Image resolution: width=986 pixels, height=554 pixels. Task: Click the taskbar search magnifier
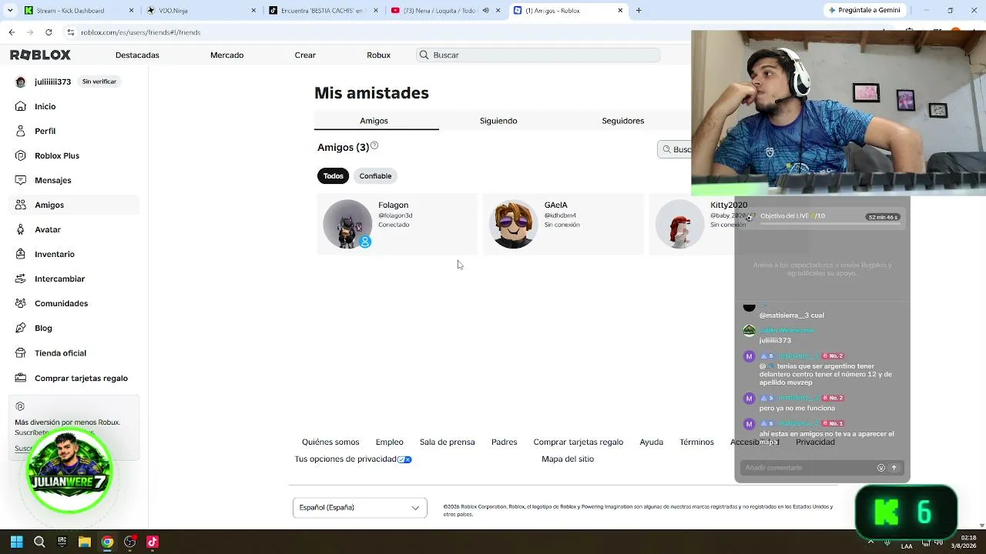(x=39, y=542)
